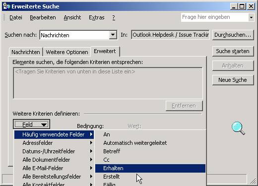Expand the Frage hier eingeben dropdown arrow
Screen dimensions: 258x186
click(251, 17)
